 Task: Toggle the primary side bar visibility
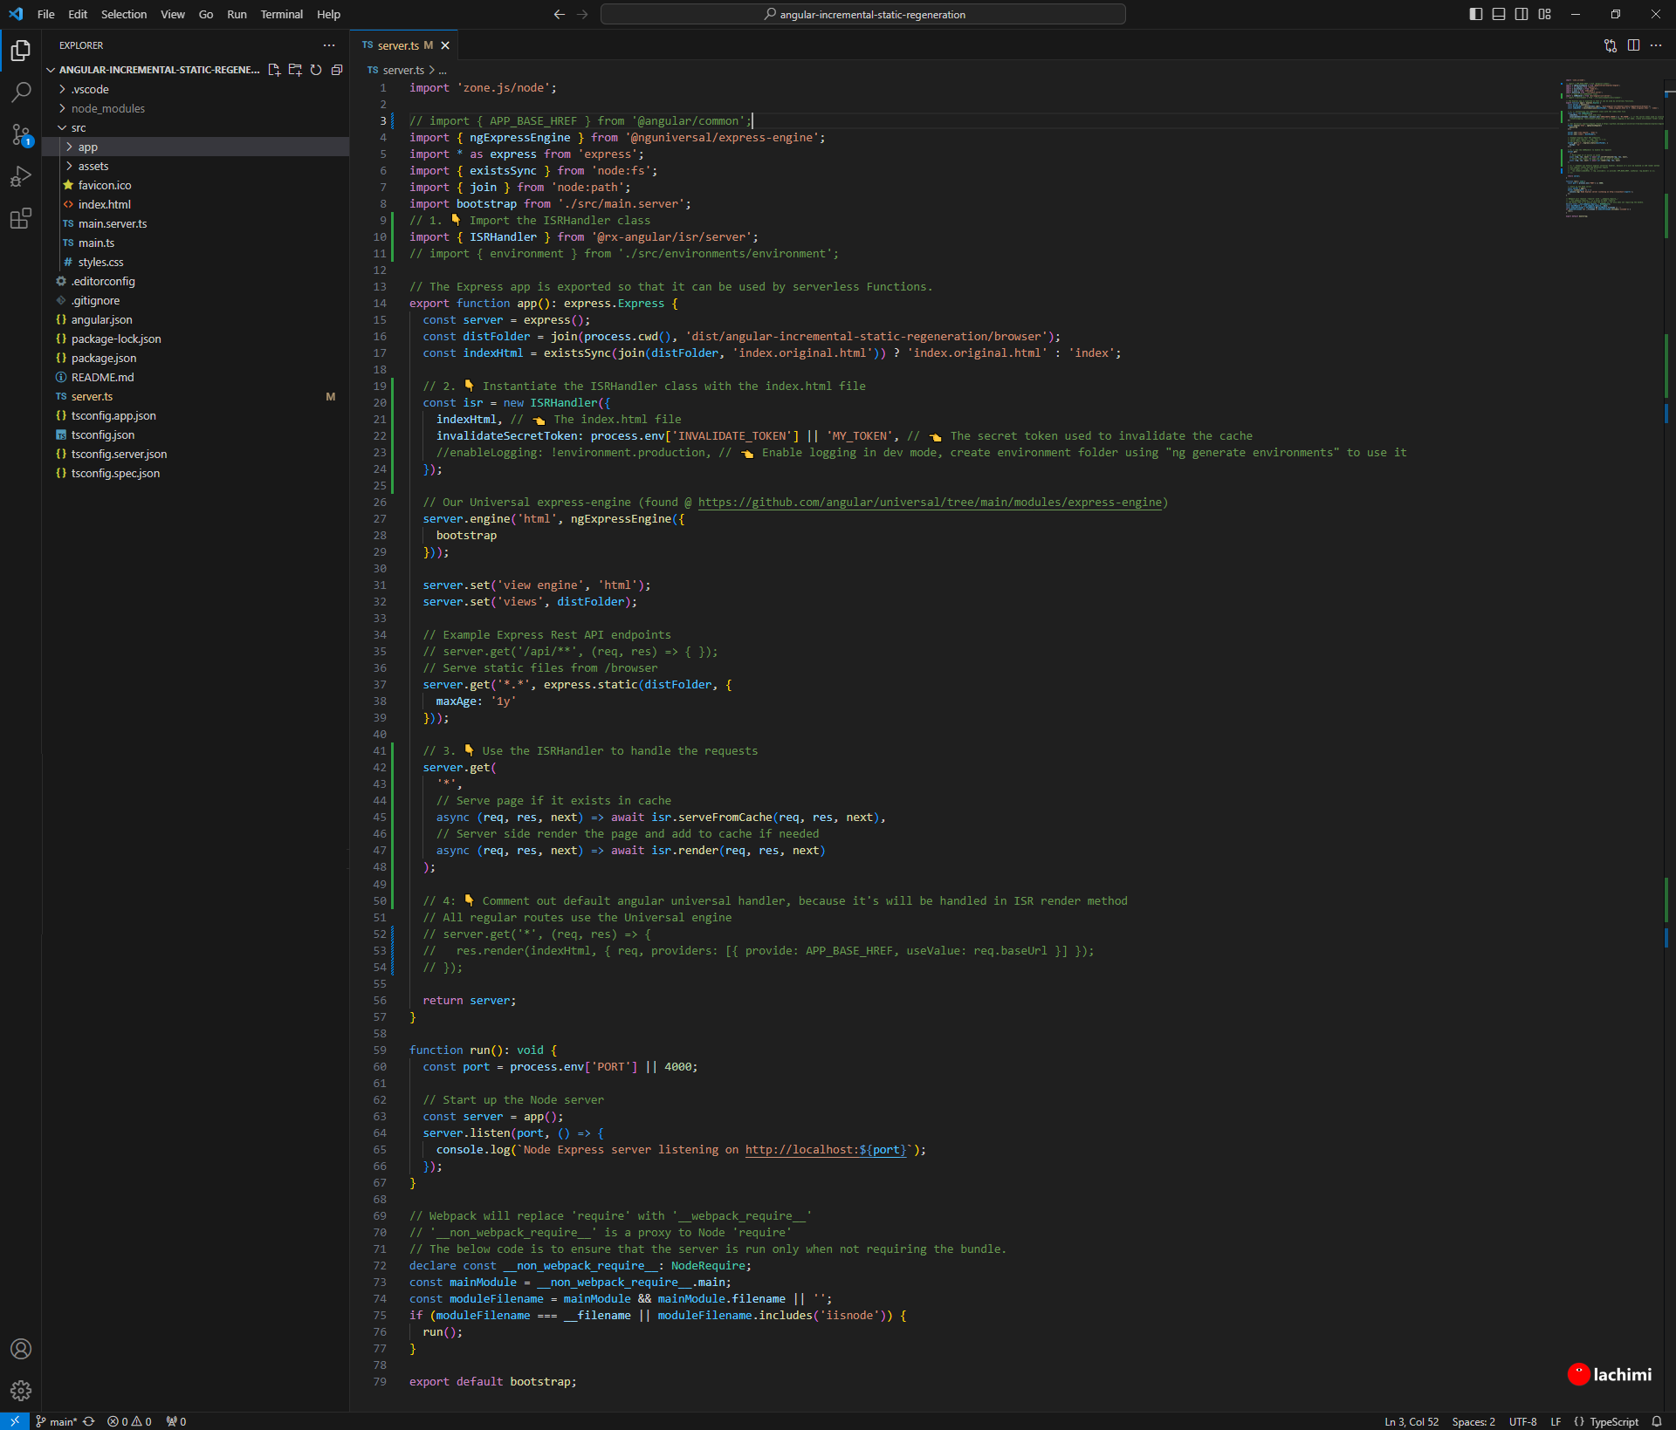pyautogui.click(x=1476, y=14)
